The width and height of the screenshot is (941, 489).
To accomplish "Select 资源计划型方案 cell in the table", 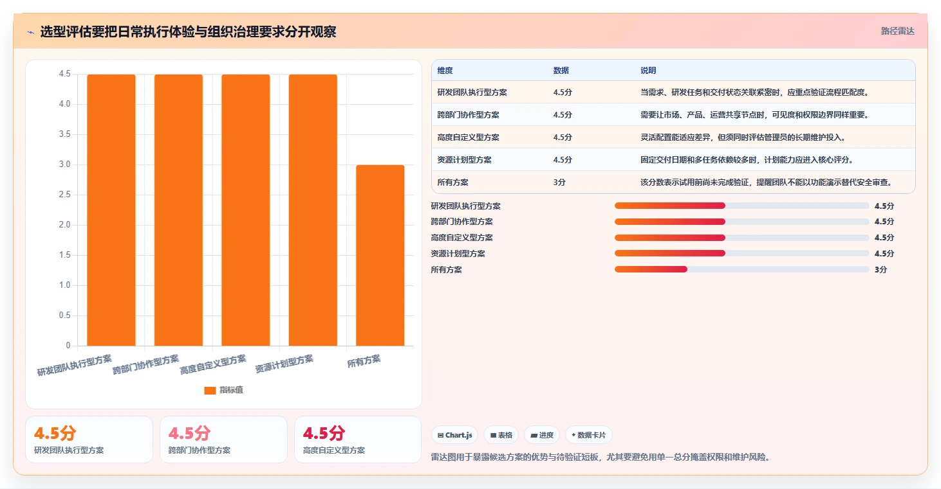I will [464, 160].
